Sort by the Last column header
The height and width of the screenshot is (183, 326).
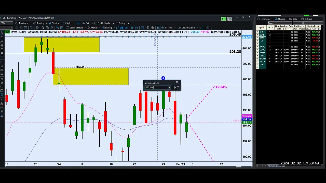click(314, 29)
